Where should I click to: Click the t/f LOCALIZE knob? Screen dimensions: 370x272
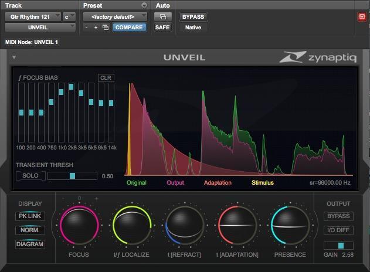click(132, 225)
